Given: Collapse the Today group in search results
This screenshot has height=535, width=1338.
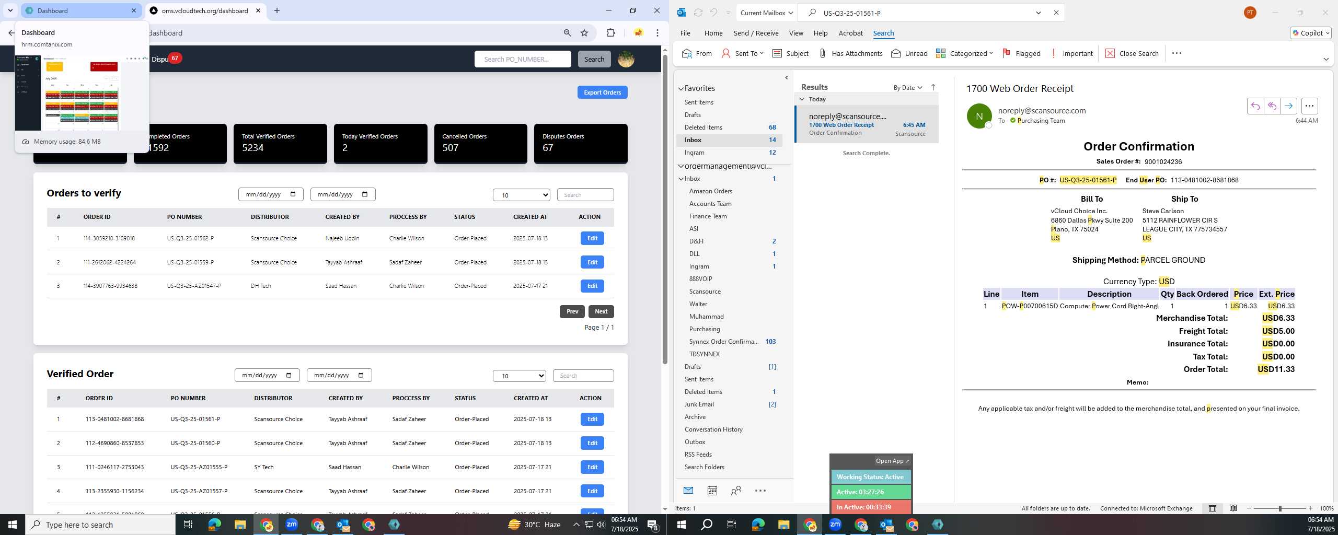Looking at the screenshot, I should tap(802, 99).
